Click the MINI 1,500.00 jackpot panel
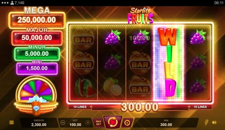225x130 pixels. point(37,68)
